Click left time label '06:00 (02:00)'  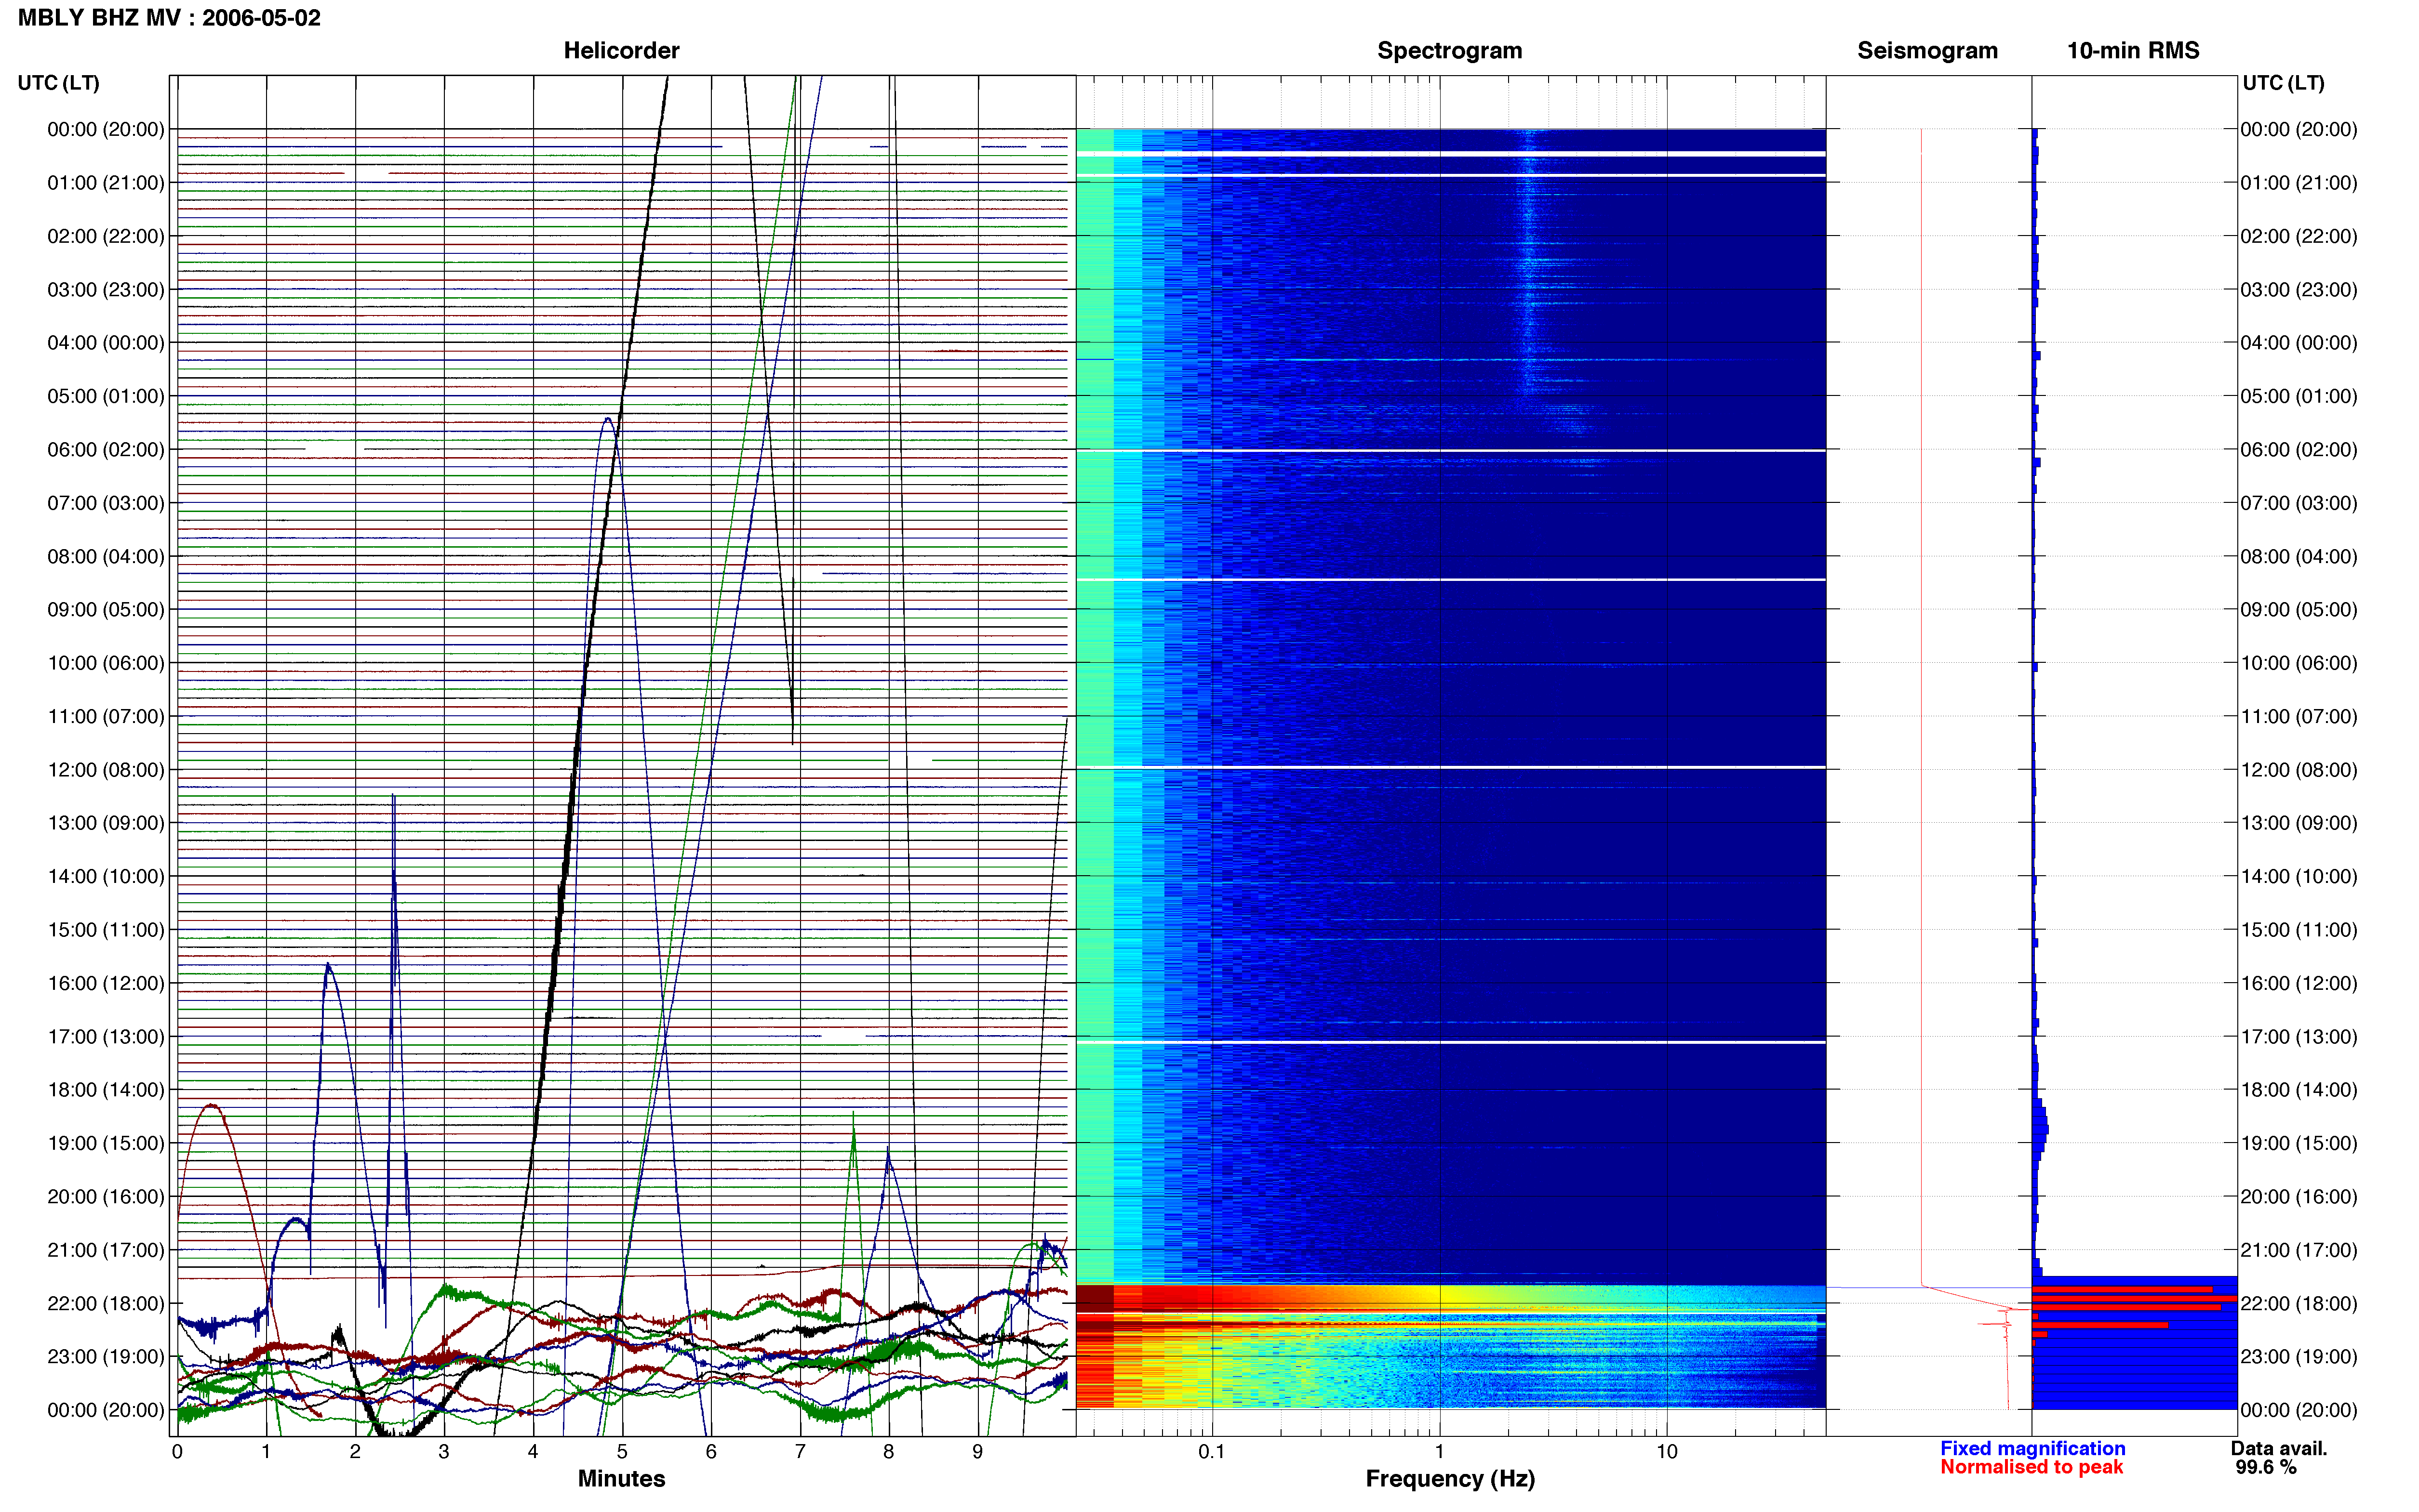pyautogui.click(x=106, y=449)
